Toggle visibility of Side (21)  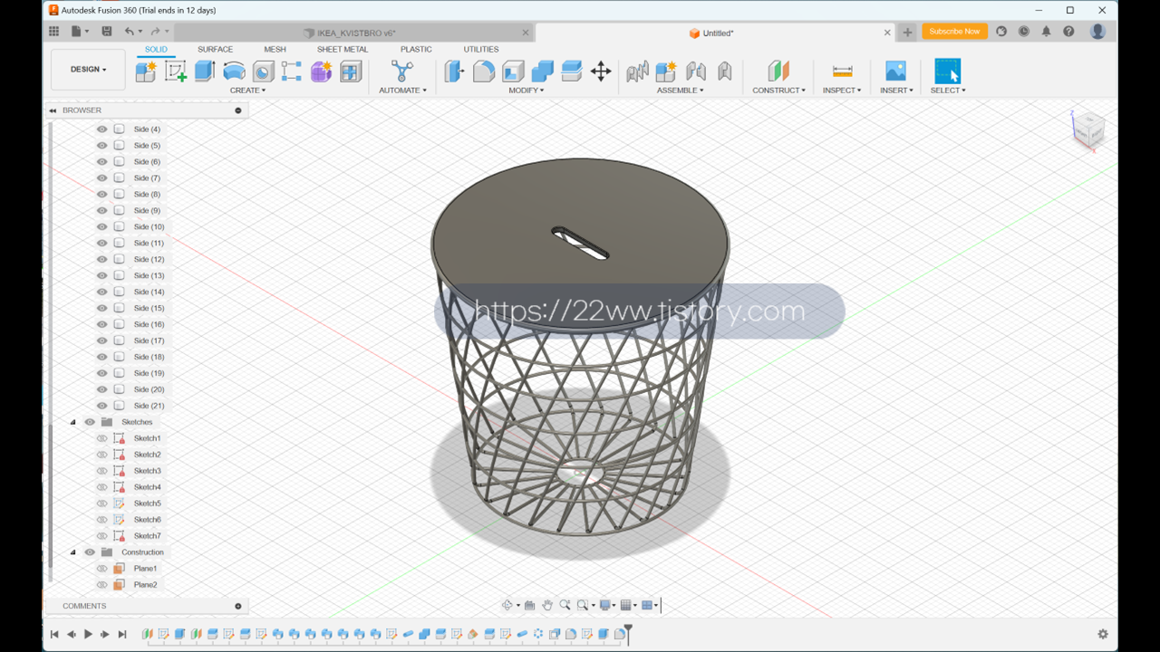click(x=101, y=406)
